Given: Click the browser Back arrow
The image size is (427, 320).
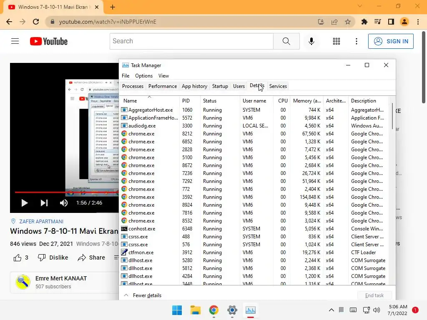Looking at the screenshot, I should pos(9,22).
